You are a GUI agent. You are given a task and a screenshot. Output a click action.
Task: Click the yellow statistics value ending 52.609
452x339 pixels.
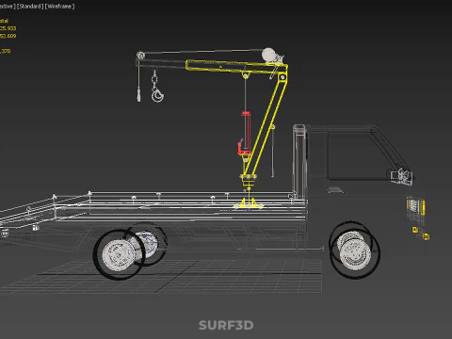point(8,36)
